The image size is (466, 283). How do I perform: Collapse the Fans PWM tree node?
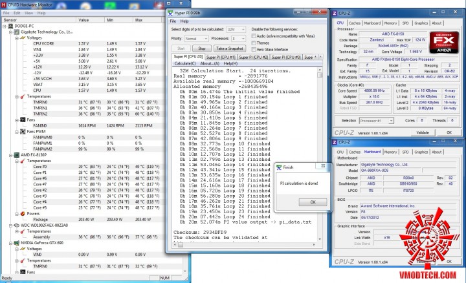click(17, 131)
